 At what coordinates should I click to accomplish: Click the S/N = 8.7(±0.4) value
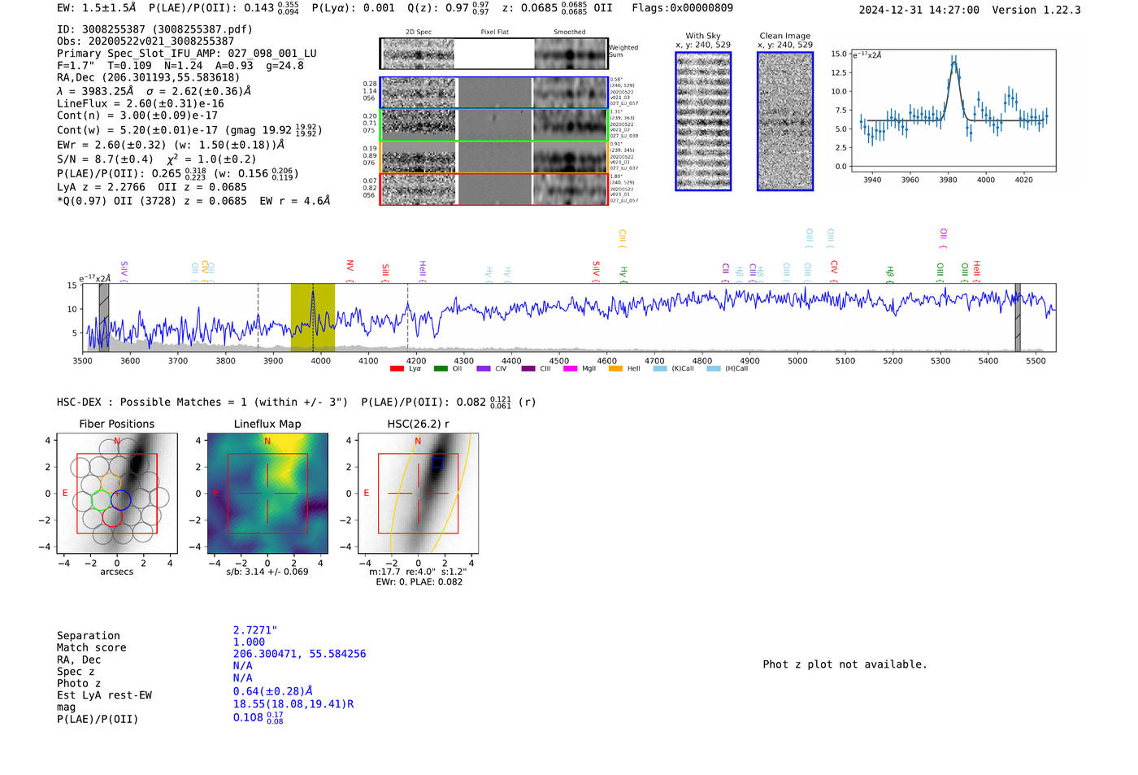(x=105, y=159)
